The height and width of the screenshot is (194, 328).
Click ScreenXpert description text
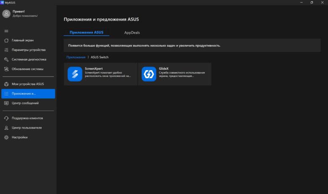tap(108, 74)
